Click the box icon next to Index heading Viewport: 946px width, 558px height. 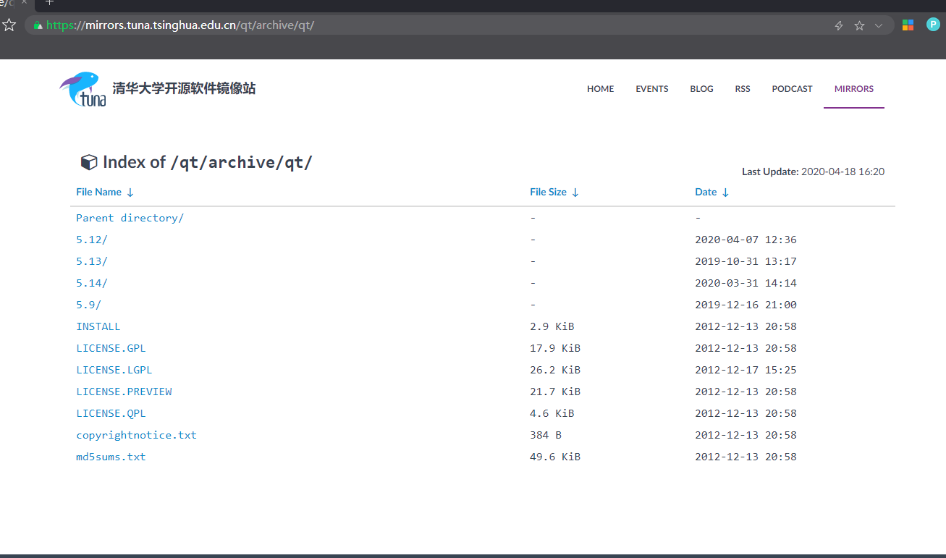88,162
